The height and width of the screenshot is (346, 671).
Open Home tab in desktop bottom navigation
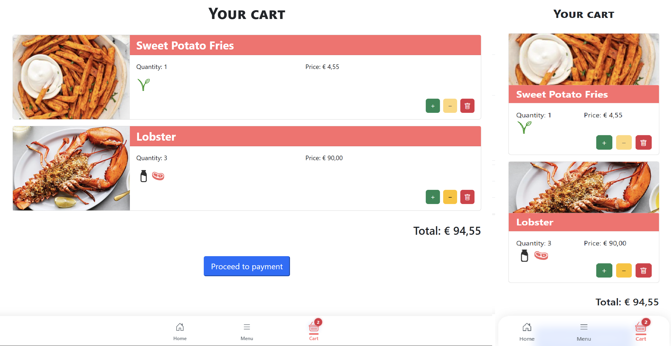[x=180, y=331]
